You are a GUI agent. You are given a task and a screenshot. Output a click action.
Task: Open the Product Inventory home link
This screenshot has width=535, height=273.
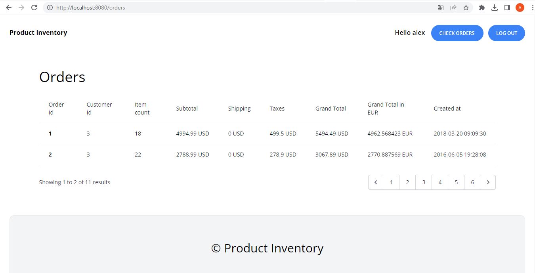38,32
